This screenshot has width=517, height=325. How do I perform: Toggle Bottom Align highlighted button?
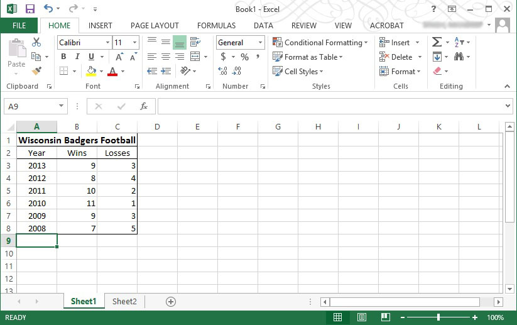pyautogui.click(x=180, y=43)
